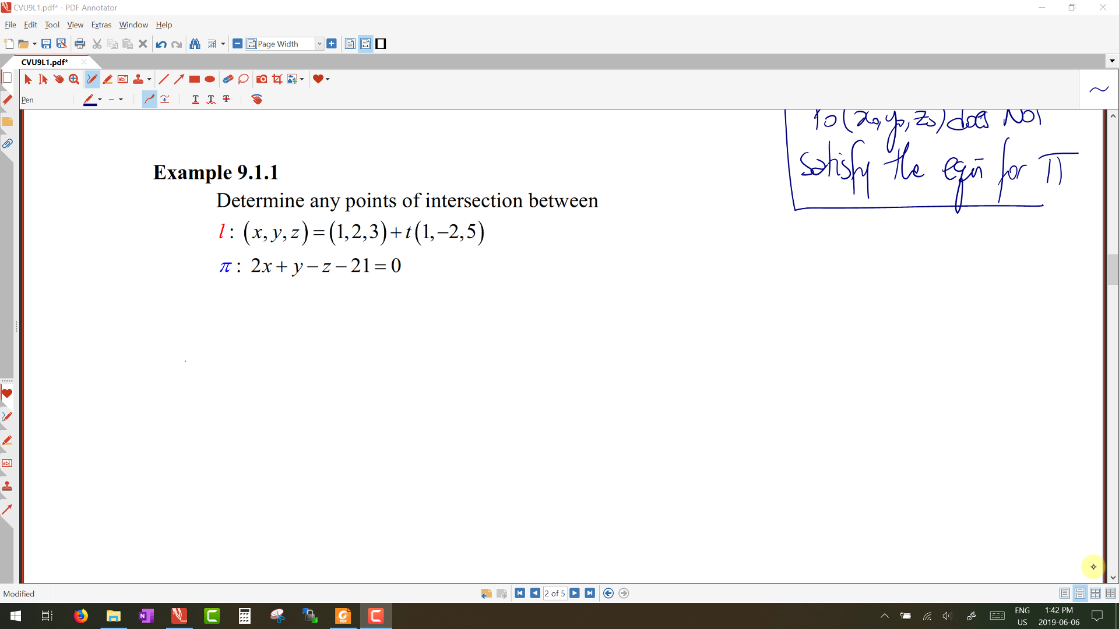Click the page number input field
Viewport: 1119px width, 629px height.
[554, 593]
